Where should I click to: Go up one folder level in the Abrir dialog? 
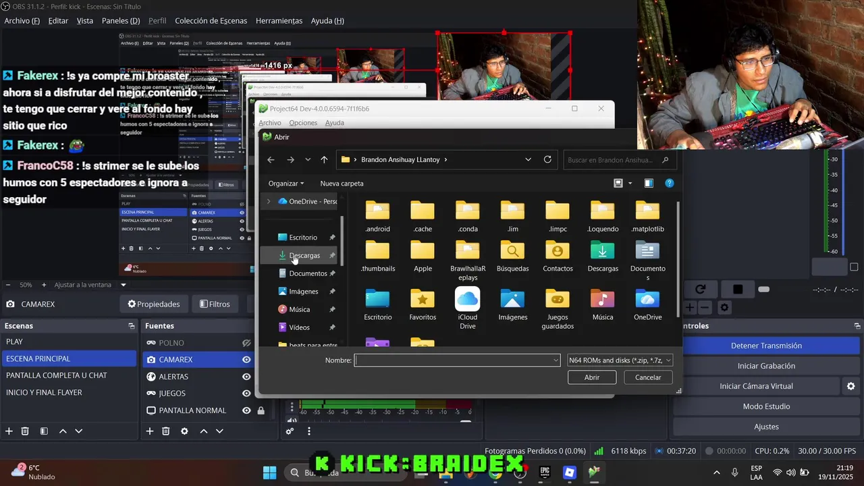[324, 160]
